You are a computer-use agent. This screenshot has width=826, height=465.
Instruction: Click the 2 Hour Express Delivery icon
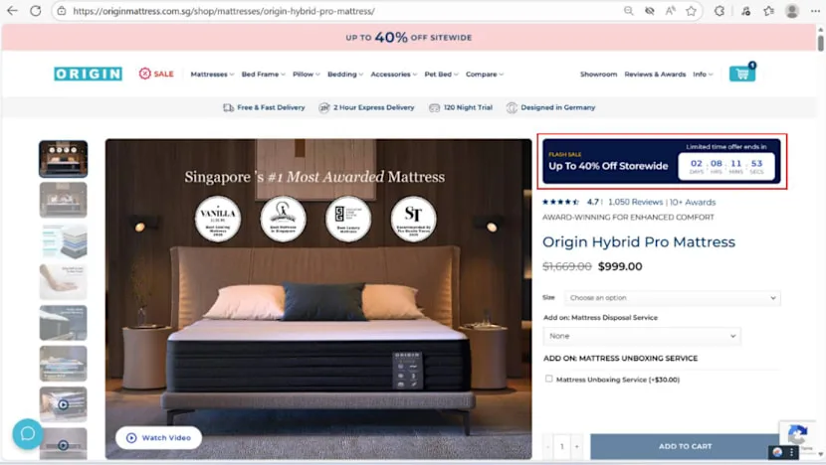coord(324,107)
